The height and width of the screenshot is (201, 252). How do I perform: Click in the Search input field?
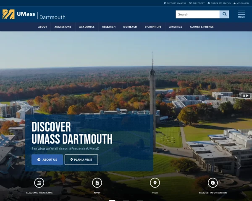(x=198, y=14)
